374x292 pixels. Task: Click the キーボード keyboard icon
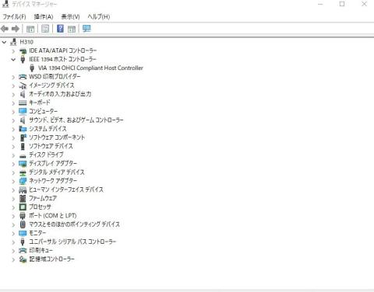[x=23, y=103]
